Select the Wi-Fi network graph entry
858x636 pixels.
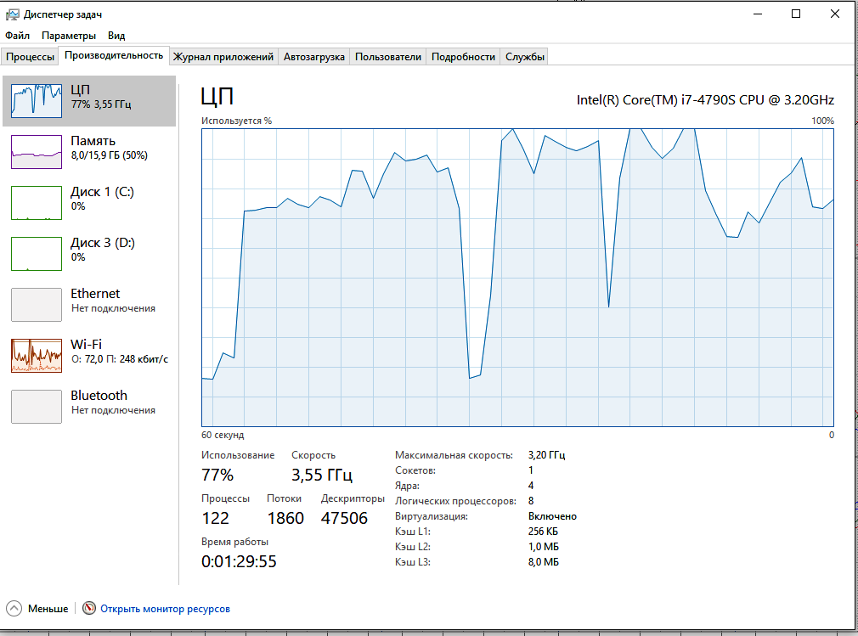pos(37,355)
